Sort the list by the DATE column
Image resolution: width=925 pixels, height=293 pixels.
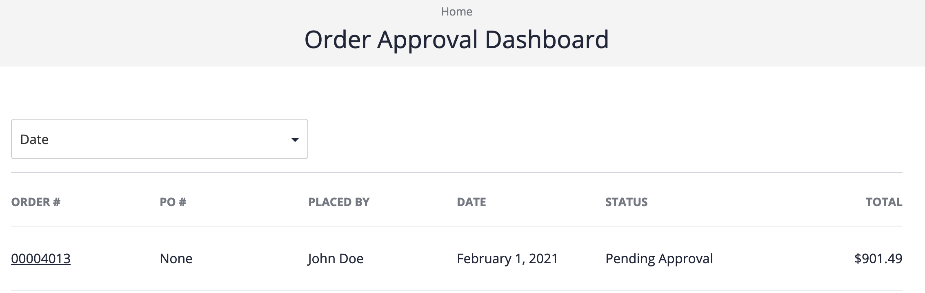point(471,202)
